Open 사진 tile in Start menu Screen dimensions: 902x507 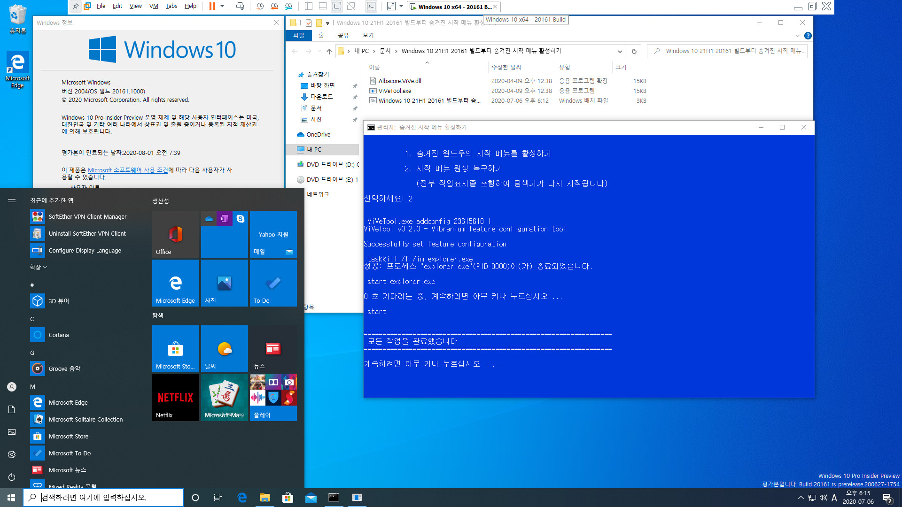(225, 283)
